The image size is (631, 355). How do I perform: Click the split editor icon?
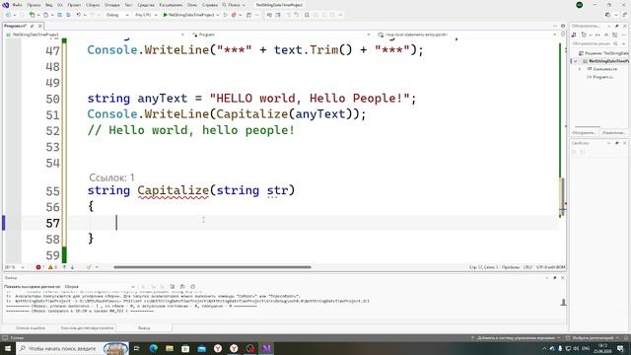[x=563, y=35]
